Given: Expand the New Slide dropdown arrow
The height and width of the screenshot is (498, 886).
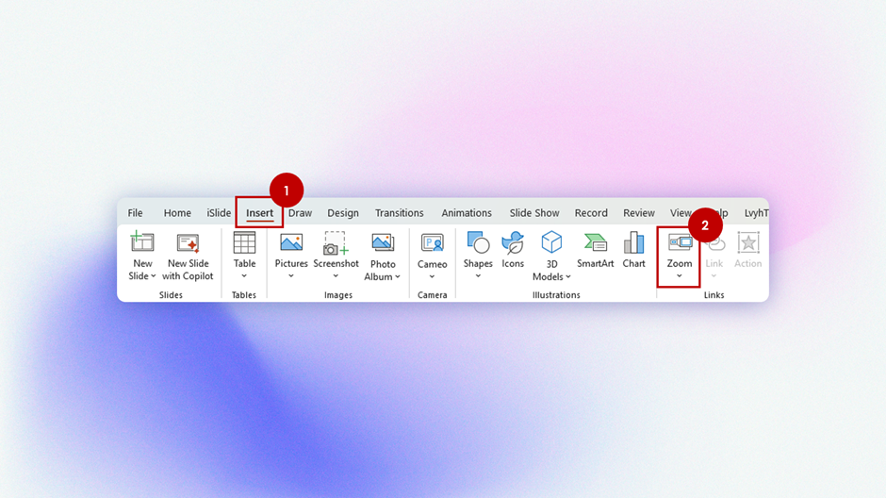Looking at the screenshot, I should pos(153,276).
